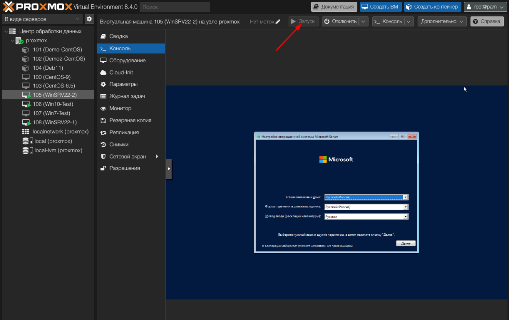Open Hardware (Оборудование) section
Viewport: 509px width, 320px height.
pos(127,60)
